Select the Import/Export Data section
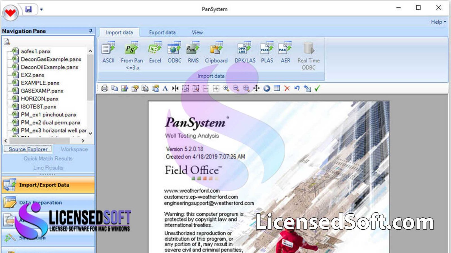Viewport: 451px width, 253px height. click(x=48, y=185)
